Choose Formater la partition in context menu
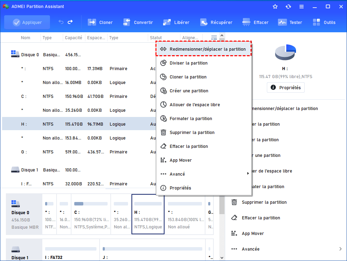347x261 pixels. [204, 119]
